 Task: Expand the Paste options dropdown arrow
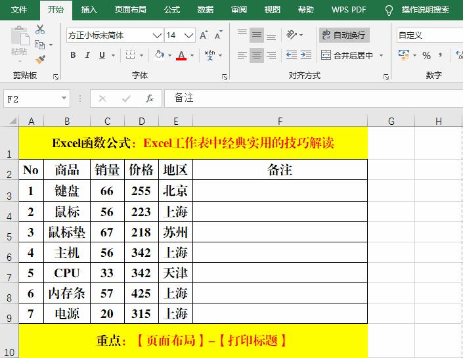click(x=20, y=62)
